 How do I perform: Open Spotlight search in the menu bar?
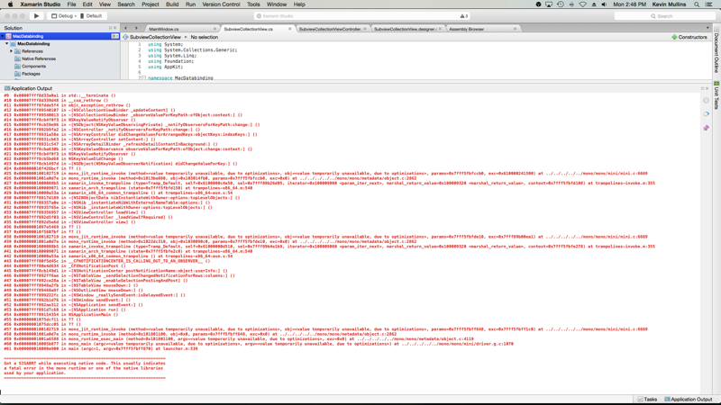click(x=697, y=4)
